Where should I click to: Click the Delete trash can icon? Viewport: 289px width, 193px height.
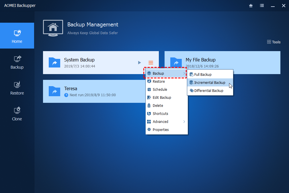pos(149,105)
